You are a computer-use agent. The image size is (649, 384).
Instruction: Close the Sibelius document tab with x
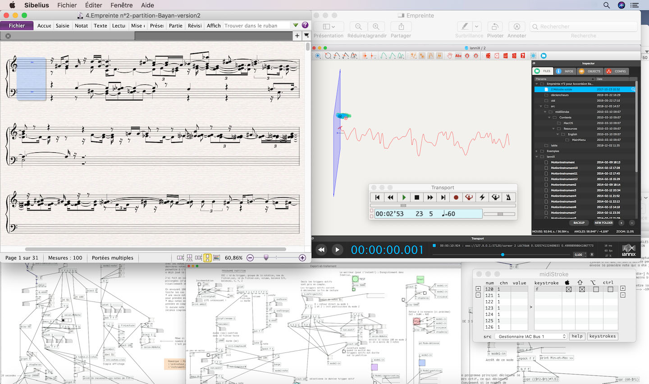(x=8, y=36)
